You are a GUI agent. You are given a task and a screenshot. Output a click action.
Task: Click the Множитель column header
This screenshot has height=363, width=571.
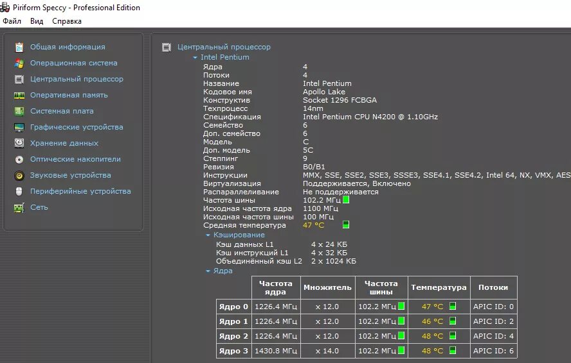pos(327,287)
